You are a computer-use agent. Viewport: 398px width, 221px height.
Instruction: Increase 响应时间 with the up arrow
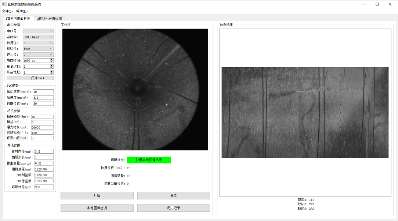coord(52,59)
